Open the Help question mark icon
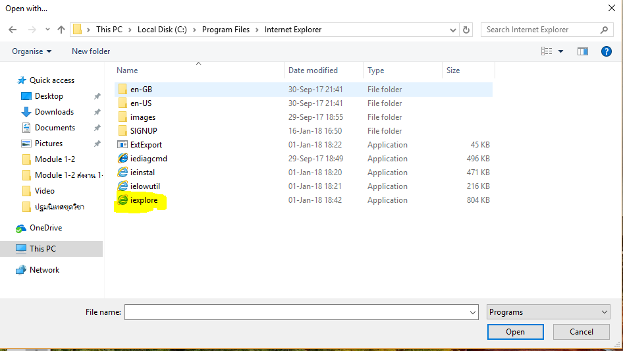The height and width of the screenshot is (351, 623). pyautogui.click(x=607, y=51)
